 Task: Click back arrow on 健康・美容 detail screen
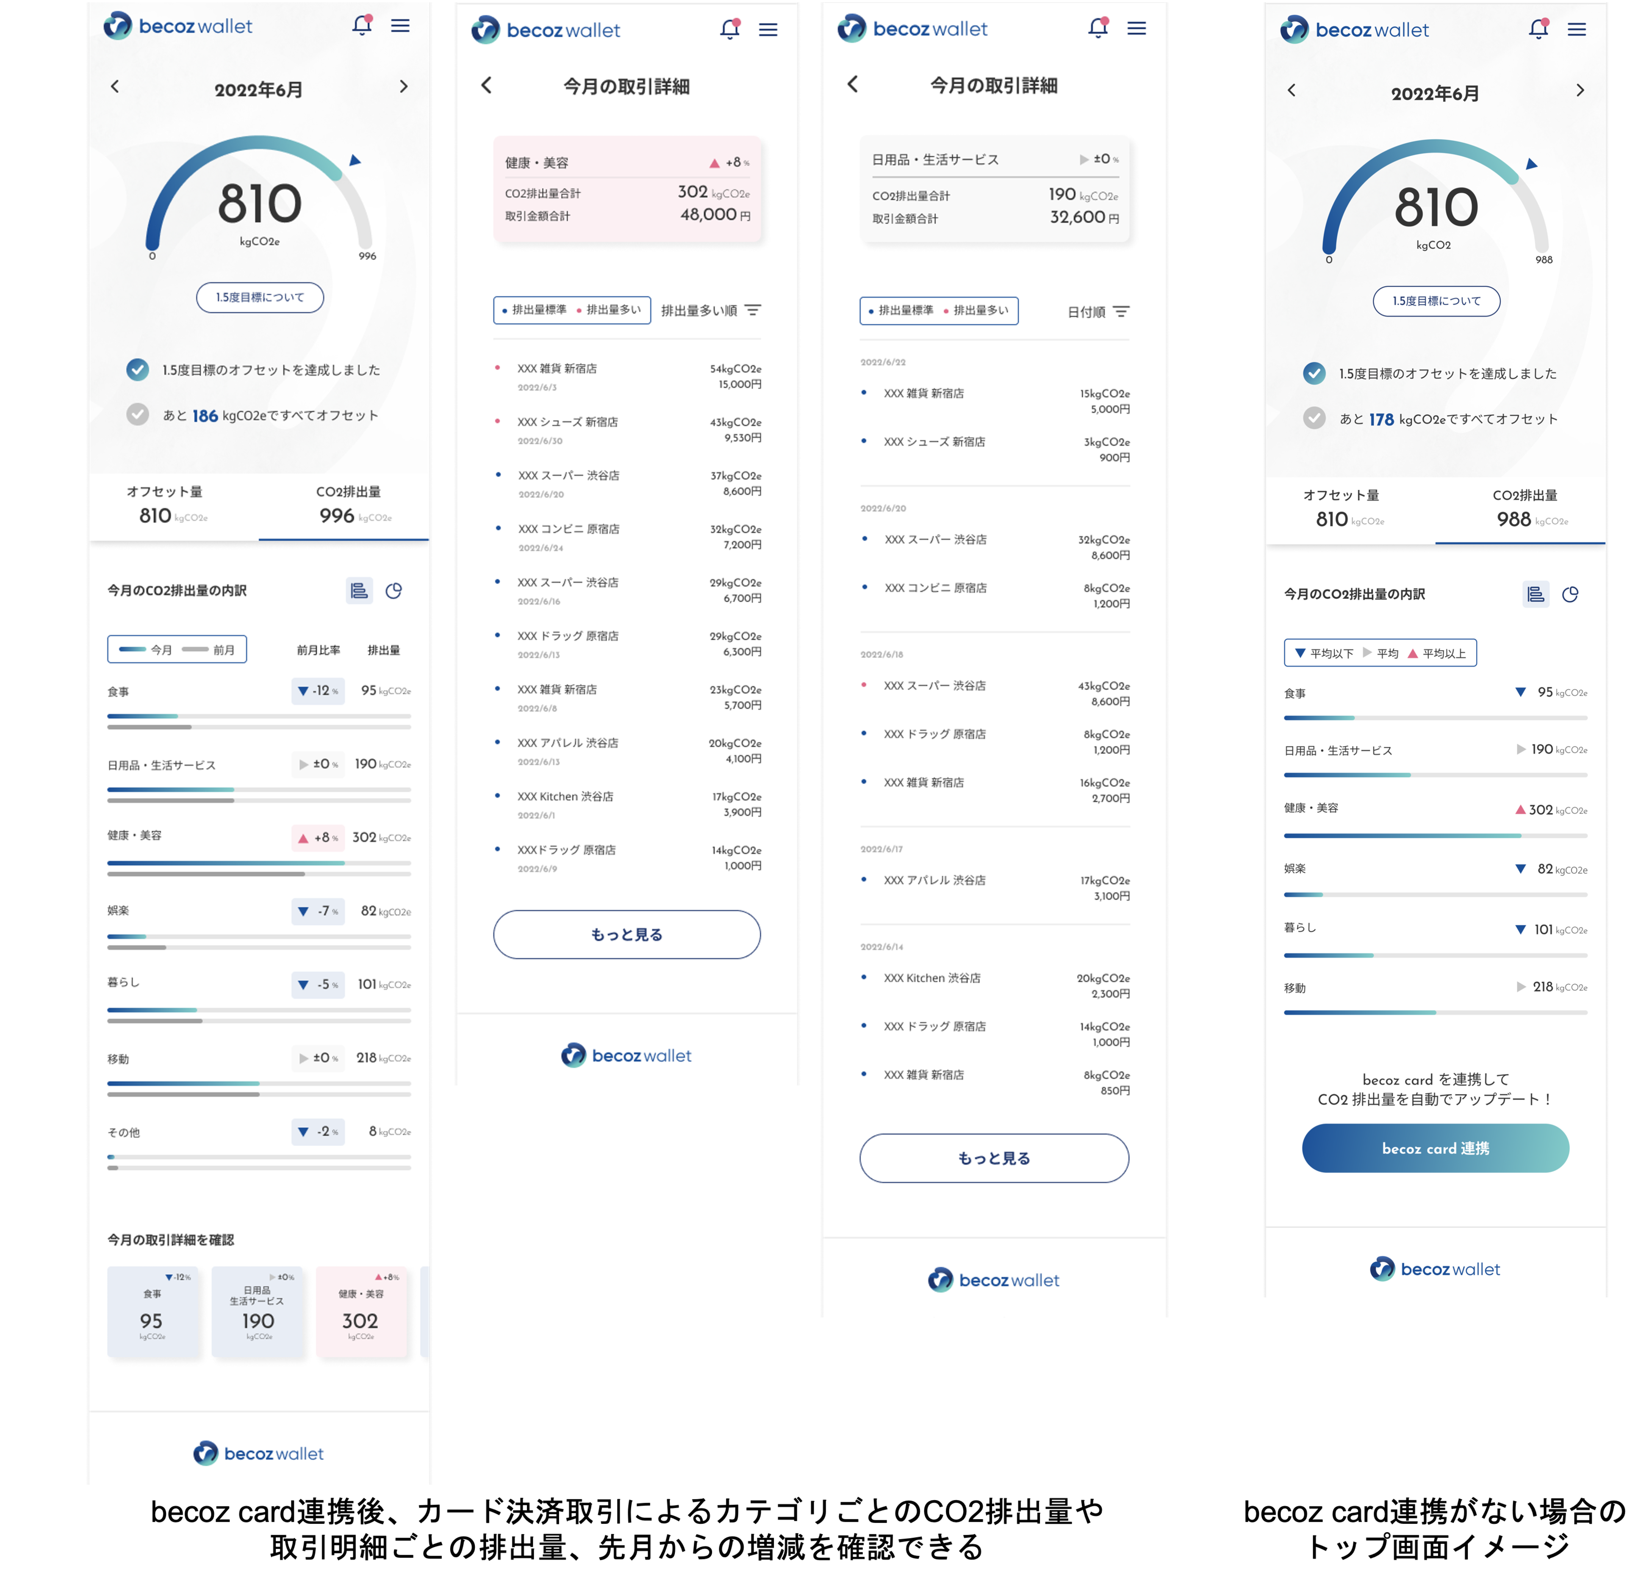[x=486, y=85]
